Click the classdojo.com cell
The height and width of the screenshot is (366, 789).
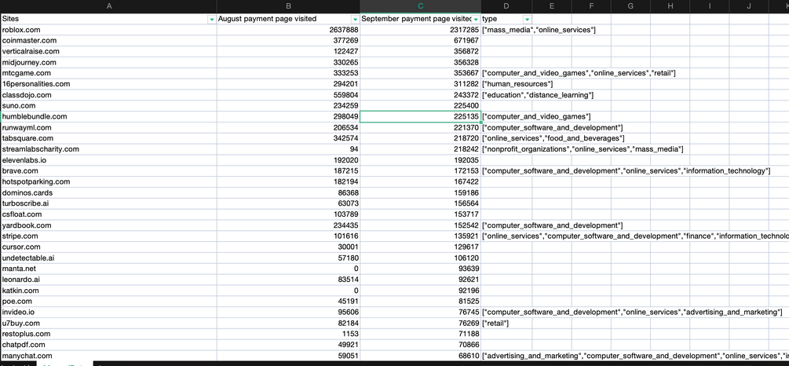pyautogui.click(x=108, y=95)
